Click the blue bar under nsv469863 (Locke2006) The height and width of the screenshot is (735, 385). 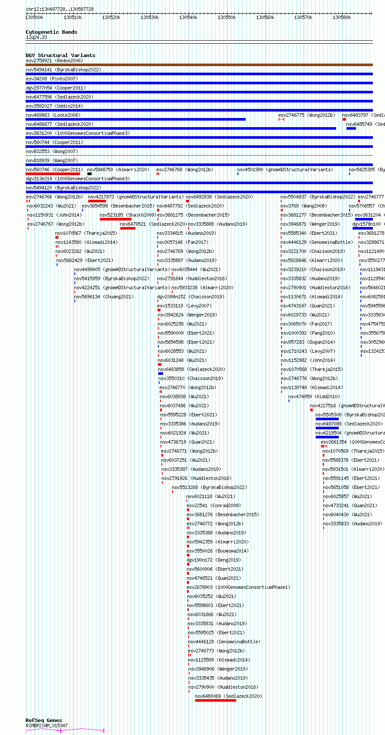[x=136, y=119]
